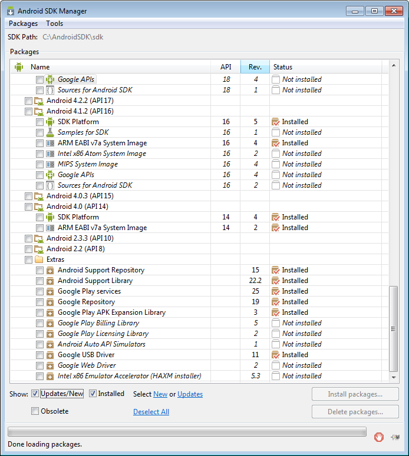409x456 pixels.
Task: Click the Sources for Android SDK icon, API 18
Action: tap(50, 90)
